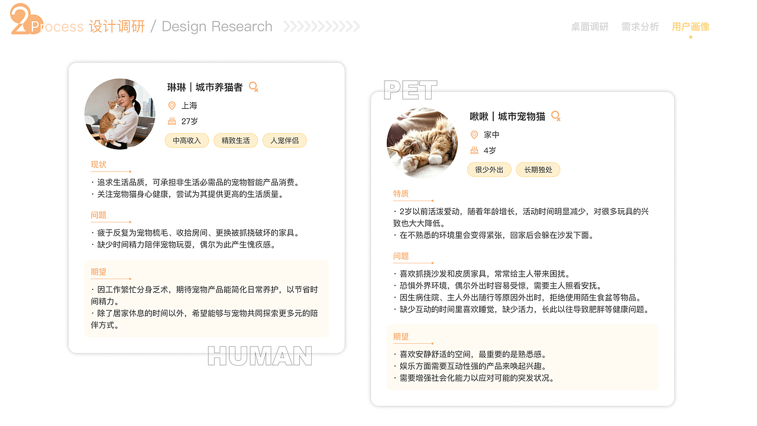The height and width of the screenshot is (426, 757).
Task: Click the line starting 缺少互动的时间里
Action: 522,309
